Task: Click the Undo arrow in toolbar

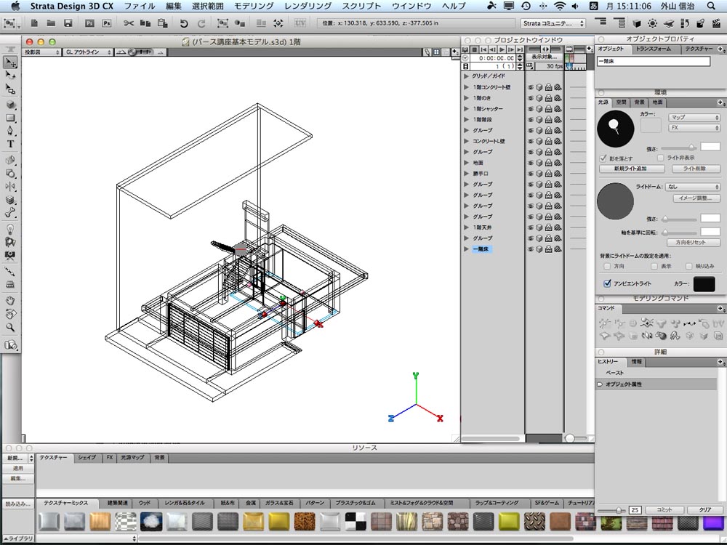Action: pyautogui.click(x=184, y=23)
